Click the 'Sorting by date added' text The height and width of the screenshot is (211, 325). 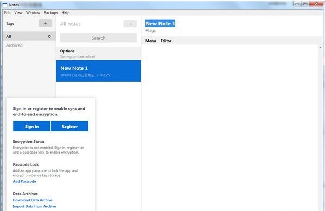pos(78,57)
